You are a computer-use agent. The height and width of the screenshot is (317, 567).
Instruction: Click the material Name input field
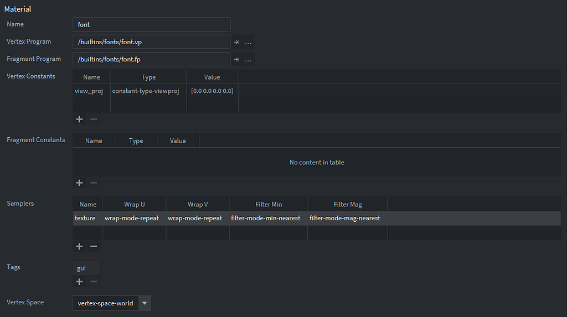click(151, 24)
